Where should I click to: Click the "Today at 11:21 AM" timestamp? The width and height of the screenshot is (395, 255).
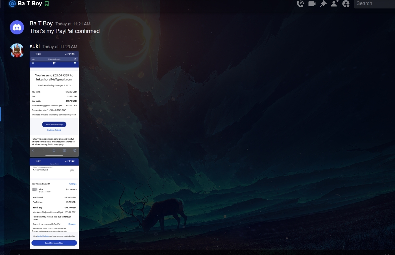[73, 24]
